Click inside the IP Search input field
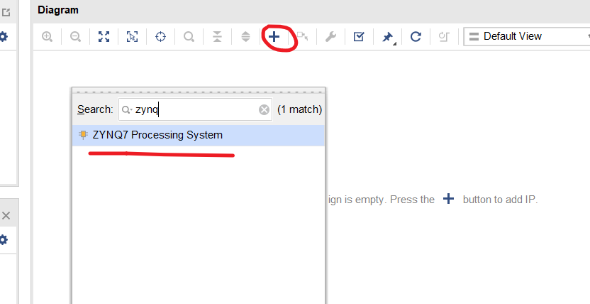This screenshot has width=590, height=304. pyautogui.click(x=196, y=109)
